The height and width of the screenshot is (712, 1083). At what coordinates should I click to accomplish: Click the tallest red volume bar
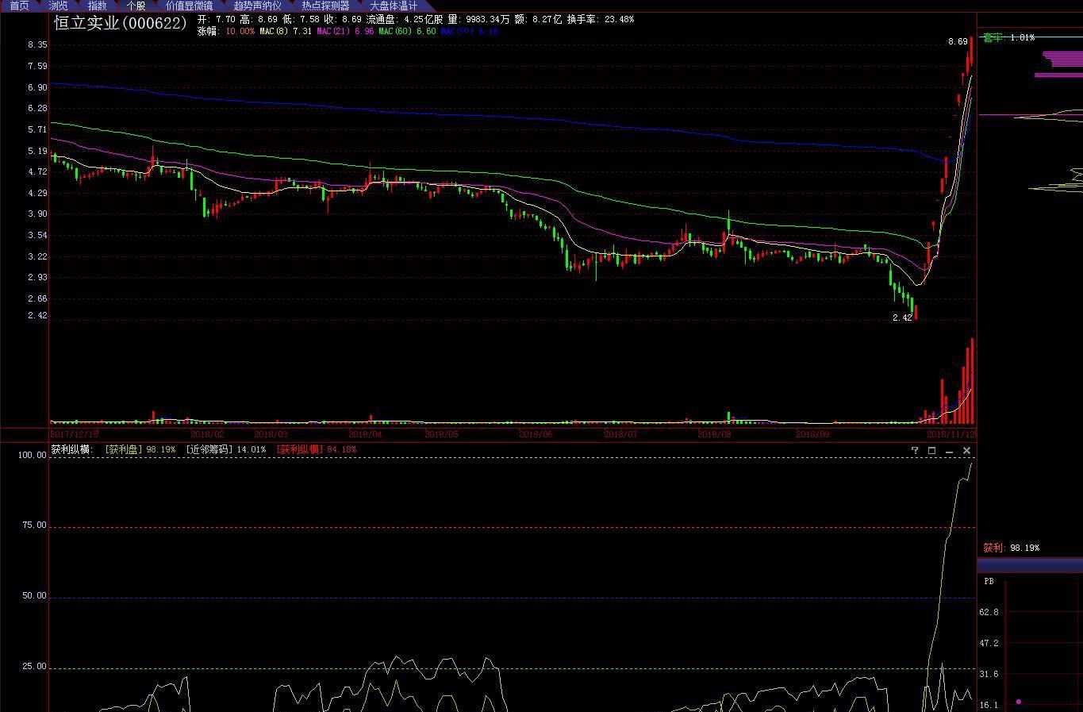[x=972, y=381]
